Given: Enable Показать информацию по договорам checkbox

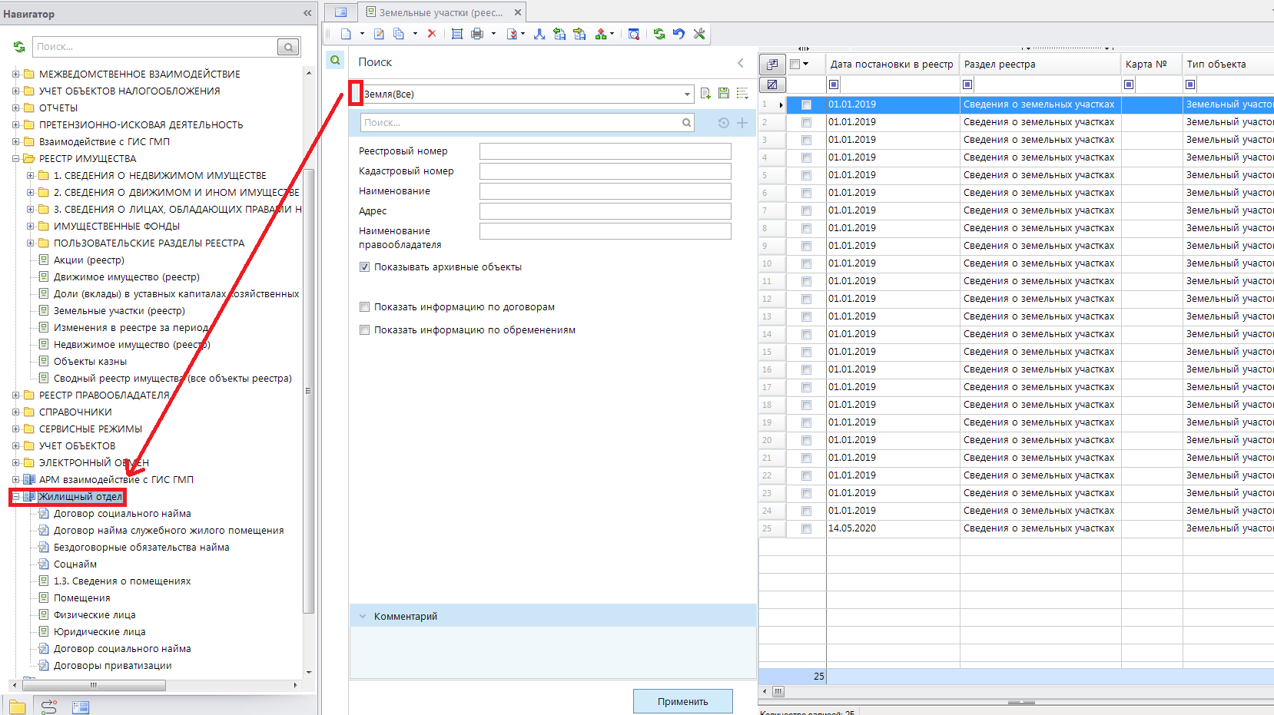Looking at the screenshot, I should point(364,307).
